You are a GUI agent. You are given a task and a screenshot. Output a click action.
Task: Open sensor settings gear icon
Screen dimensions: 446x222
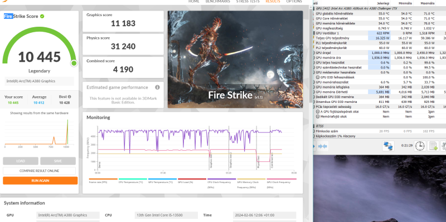pyautogui.click(x=443, y=146)
